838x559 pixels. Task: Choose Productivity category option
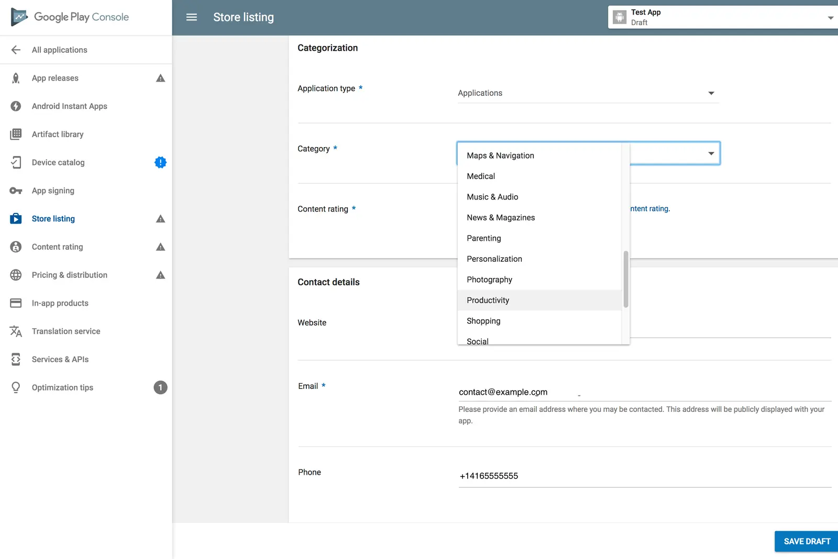click(x=539, y=300)
